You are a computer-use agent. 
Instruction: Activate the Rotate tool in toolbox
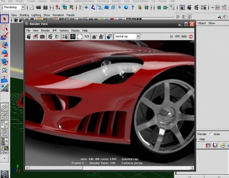click(x=5, y=53)
